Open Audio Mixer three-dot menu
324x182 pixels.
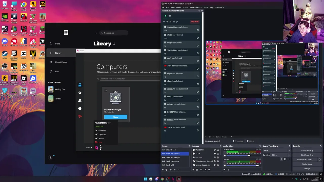click(x=229, y=170)
